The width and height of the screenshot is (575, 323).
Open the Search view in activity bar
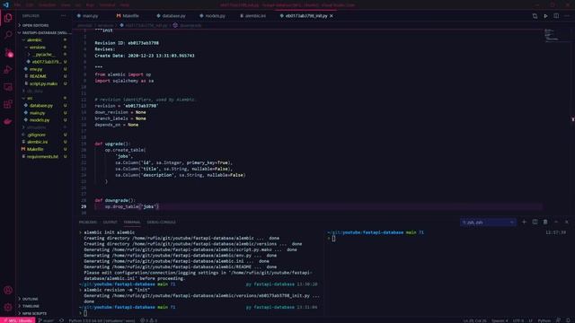[x=8, y=35]
